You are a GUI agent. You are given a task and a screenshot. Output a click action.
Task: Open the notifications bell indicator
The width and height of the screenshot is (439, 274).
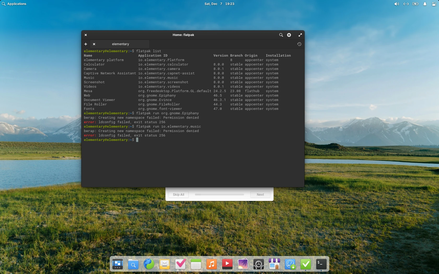coord(425,4)
